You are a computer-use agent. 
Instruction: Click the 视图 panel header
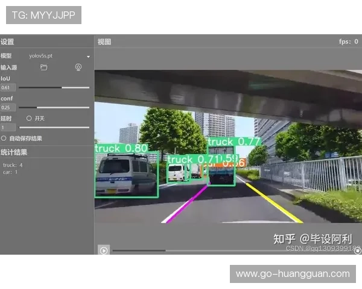104,42
